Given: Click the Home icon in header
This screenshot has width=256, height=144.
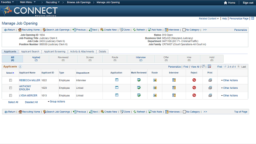Looking at the screenshot, I should (x=226, y=3).
